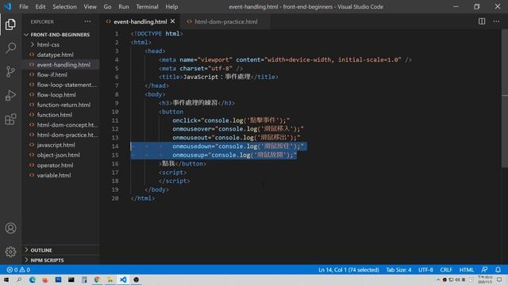Open datatype.html in the Explorer
Viewport: 508px width, 285px height.
click(55, 55)
